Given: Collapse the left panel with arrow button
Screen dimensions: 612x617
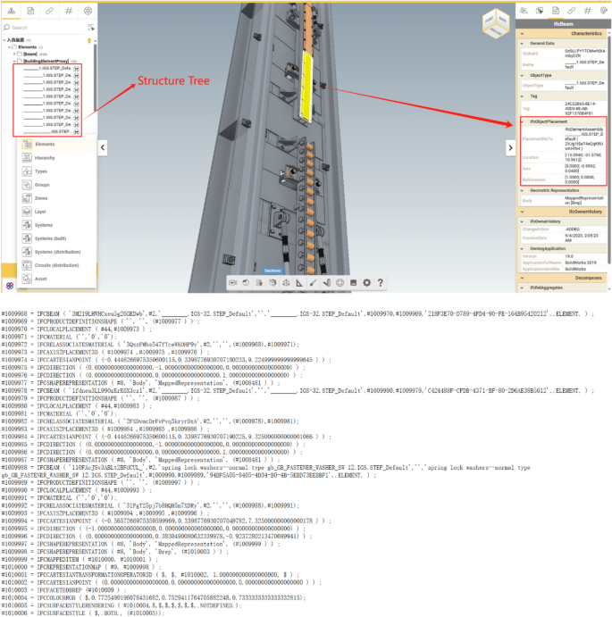Looking at the screenshot, I should (103, 147).
